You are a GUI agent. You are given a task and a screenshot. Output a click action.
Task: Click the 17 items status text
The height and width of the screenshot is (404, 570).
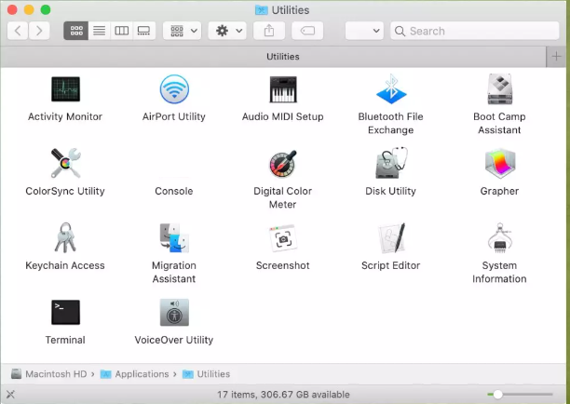(283, 395)
